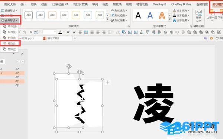This screenshot has height=139, width=223.
Task: Click the star icon in quick toolbar
Action: [x=25, y=32]
